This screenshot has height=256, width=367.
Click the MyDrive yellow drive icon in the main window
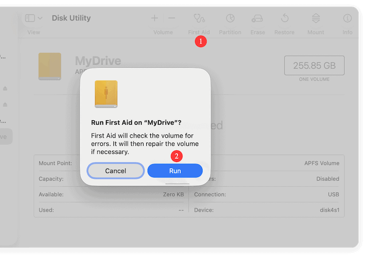pos(50,67)
